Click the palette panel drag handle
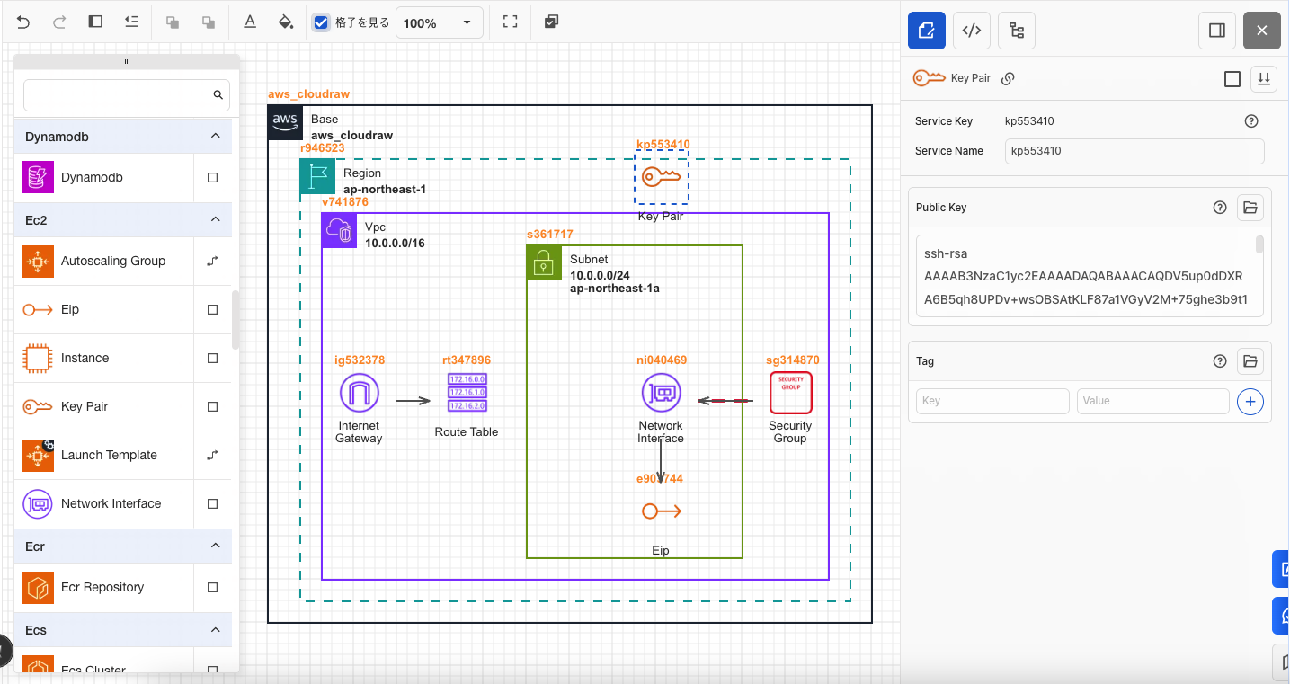Image resolution: width=1290 pixels, height=684 pixels. (x=126, y=62)
